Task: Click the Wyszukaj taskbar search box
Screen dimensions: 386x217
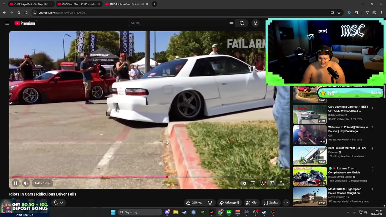Action: point(140,212)
